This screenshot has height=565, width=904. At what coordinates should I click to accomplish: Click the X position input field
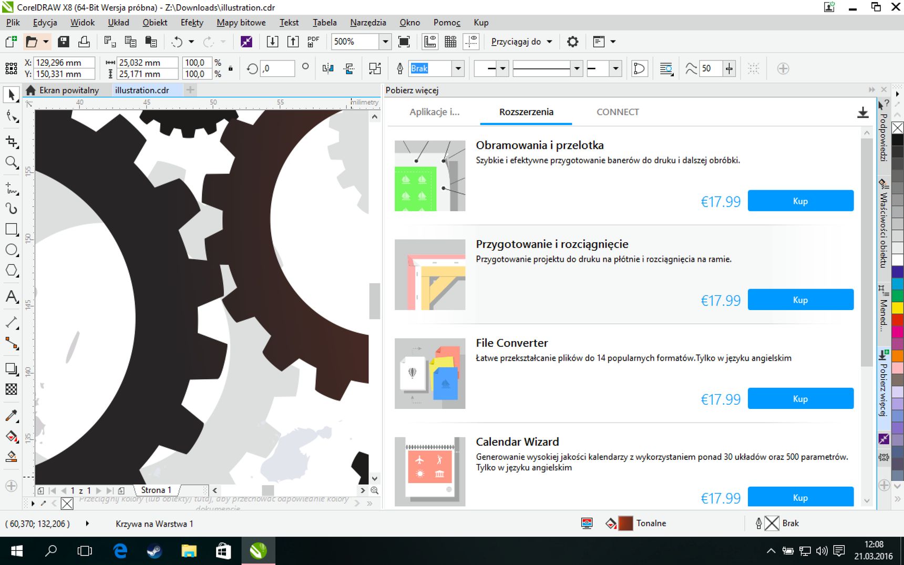click(64, 63)
